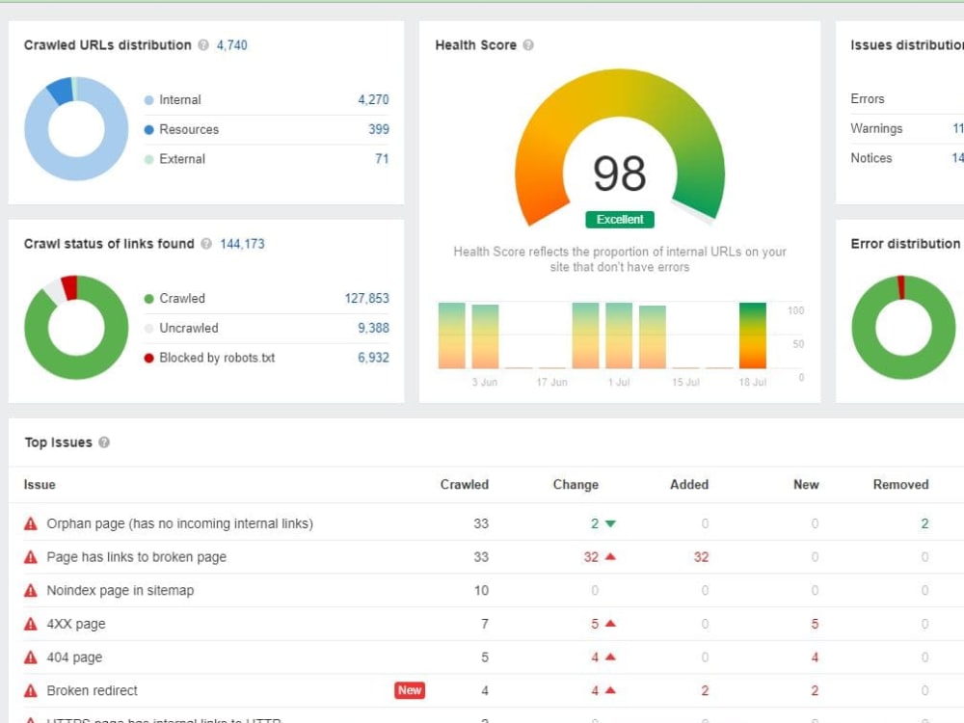The height and width of the screenshot is (723, 964).
Task: Select the 18 Jul bar in health history chart
Action: tap(753, 335)
